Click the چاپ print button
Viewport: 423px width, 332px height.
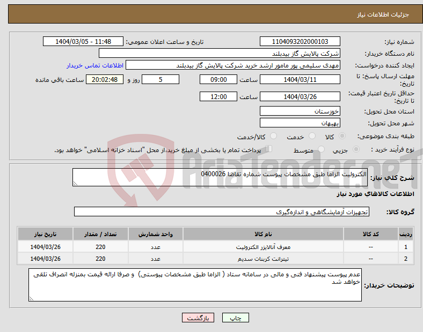click(236, 318)
